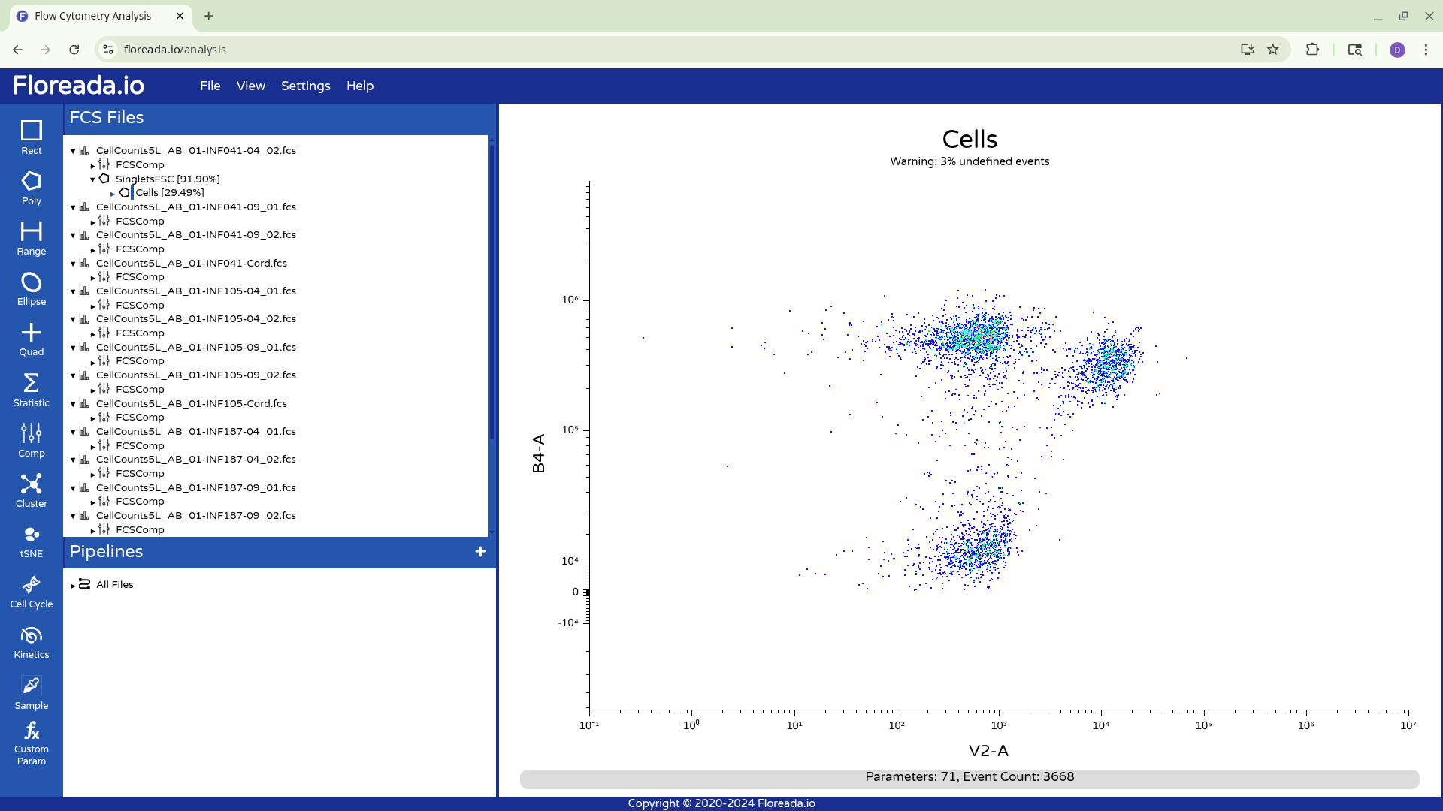Activate the Quad gate tool
The image size is (1443, 811).
click(31, 339)
